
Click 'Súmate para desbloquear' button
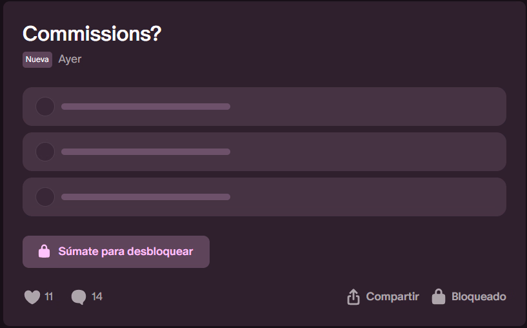(116, 252)
